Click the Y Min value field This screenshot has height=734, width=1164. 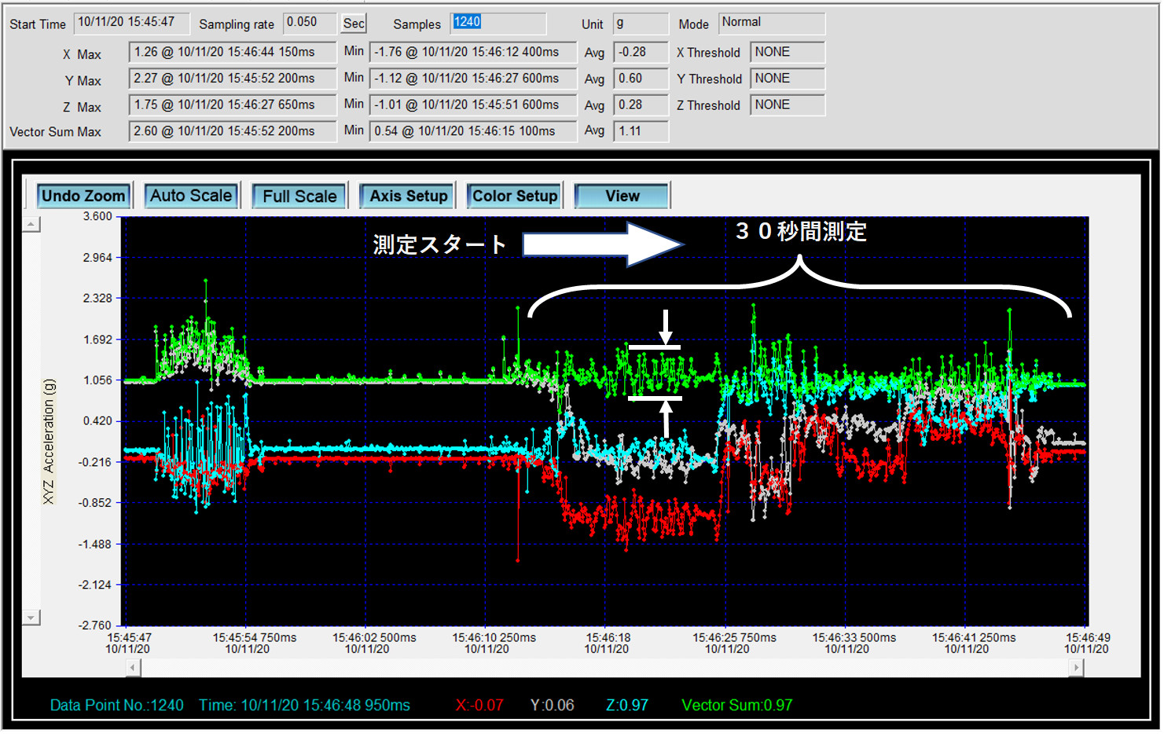tap(473, 79)
